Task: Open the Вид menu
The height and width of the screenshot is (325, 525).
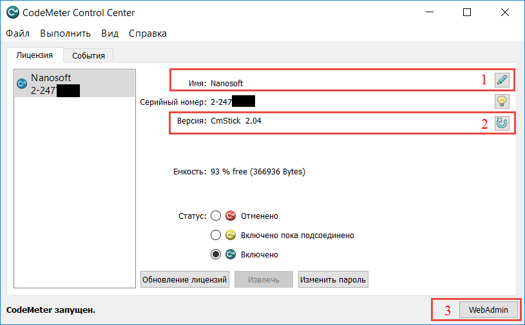Action: 110,33
